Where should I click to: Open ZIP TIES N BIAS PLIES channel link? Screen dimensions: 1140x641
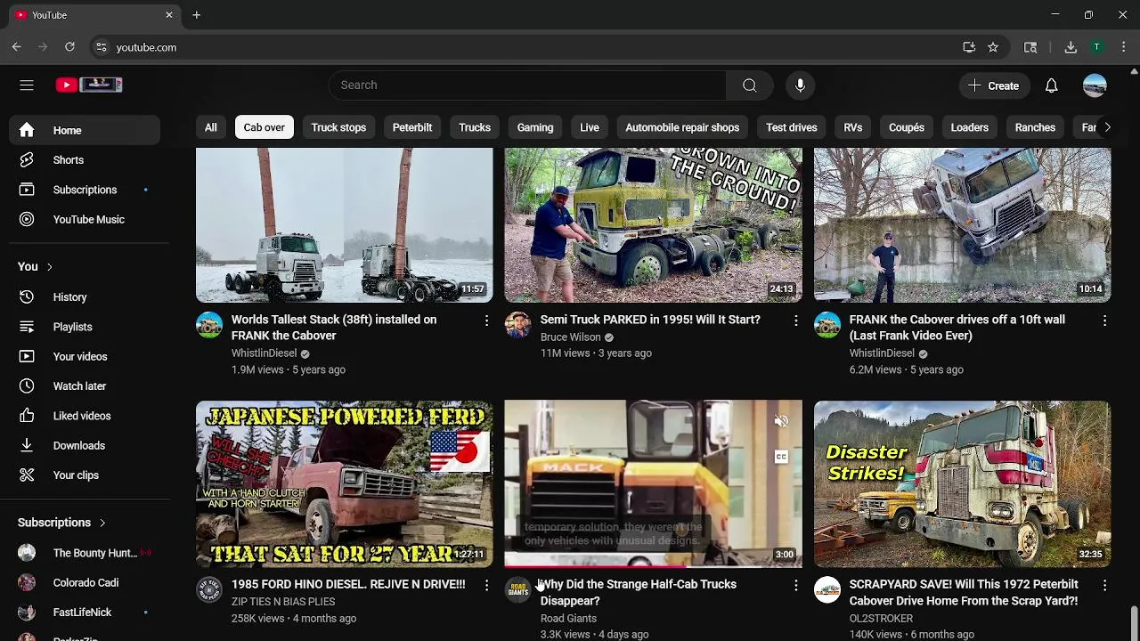pos(283,602)
